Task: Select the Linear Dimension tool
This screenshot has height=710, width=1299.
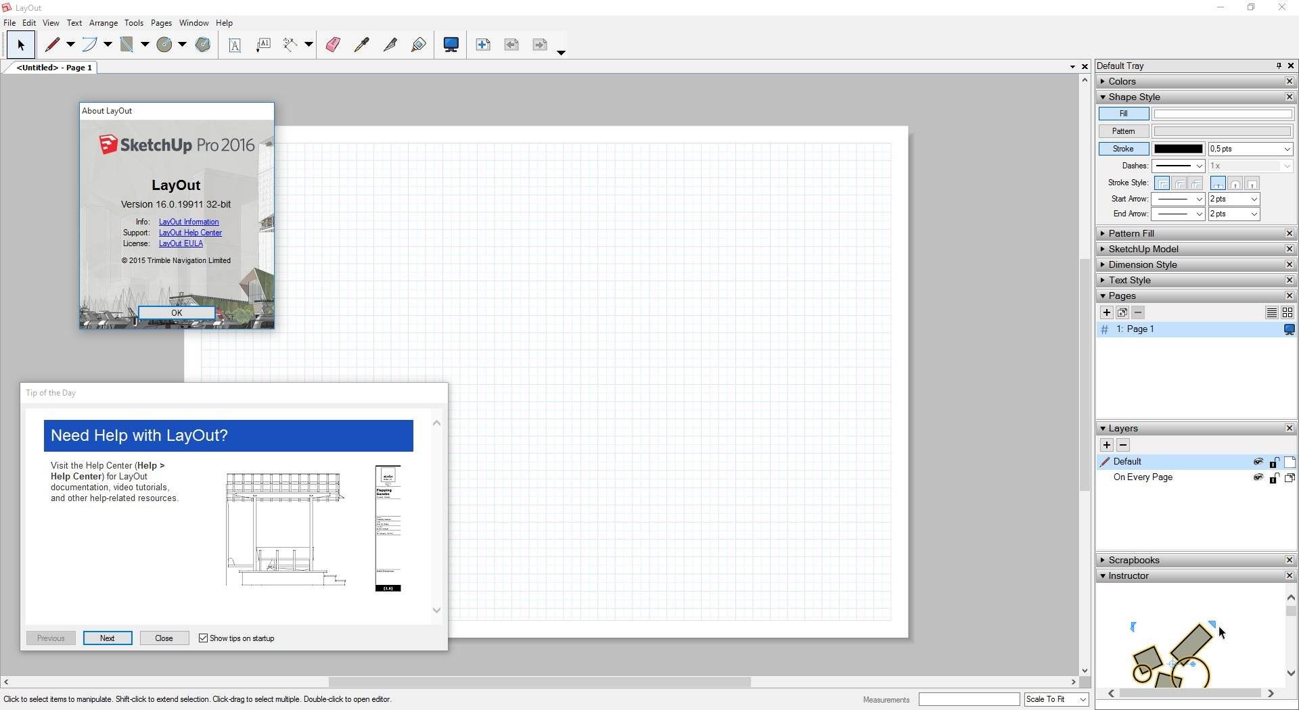Action: (290, 45)
